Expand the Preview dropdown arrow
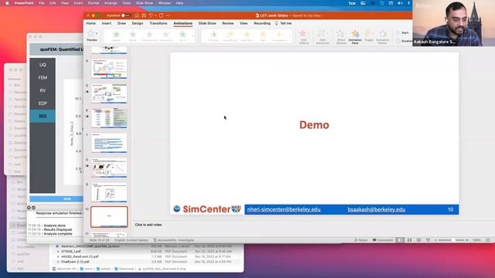The image size is (495, 278). [x=97, y=33]
